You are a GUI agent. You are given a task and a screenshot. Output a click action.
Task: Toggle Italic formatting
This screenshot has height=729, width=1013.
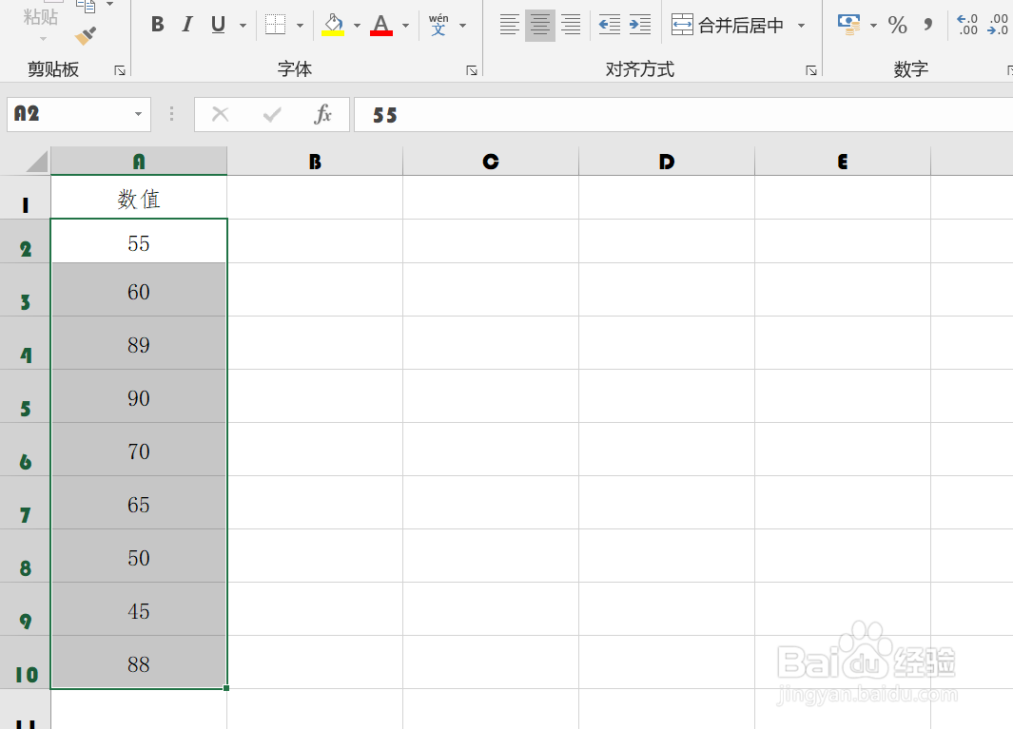(x=187, y=25)
